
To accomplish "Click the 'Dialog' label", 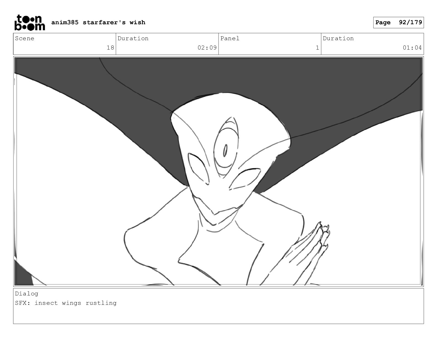I will pyautogui.click(x=26, y=294).
